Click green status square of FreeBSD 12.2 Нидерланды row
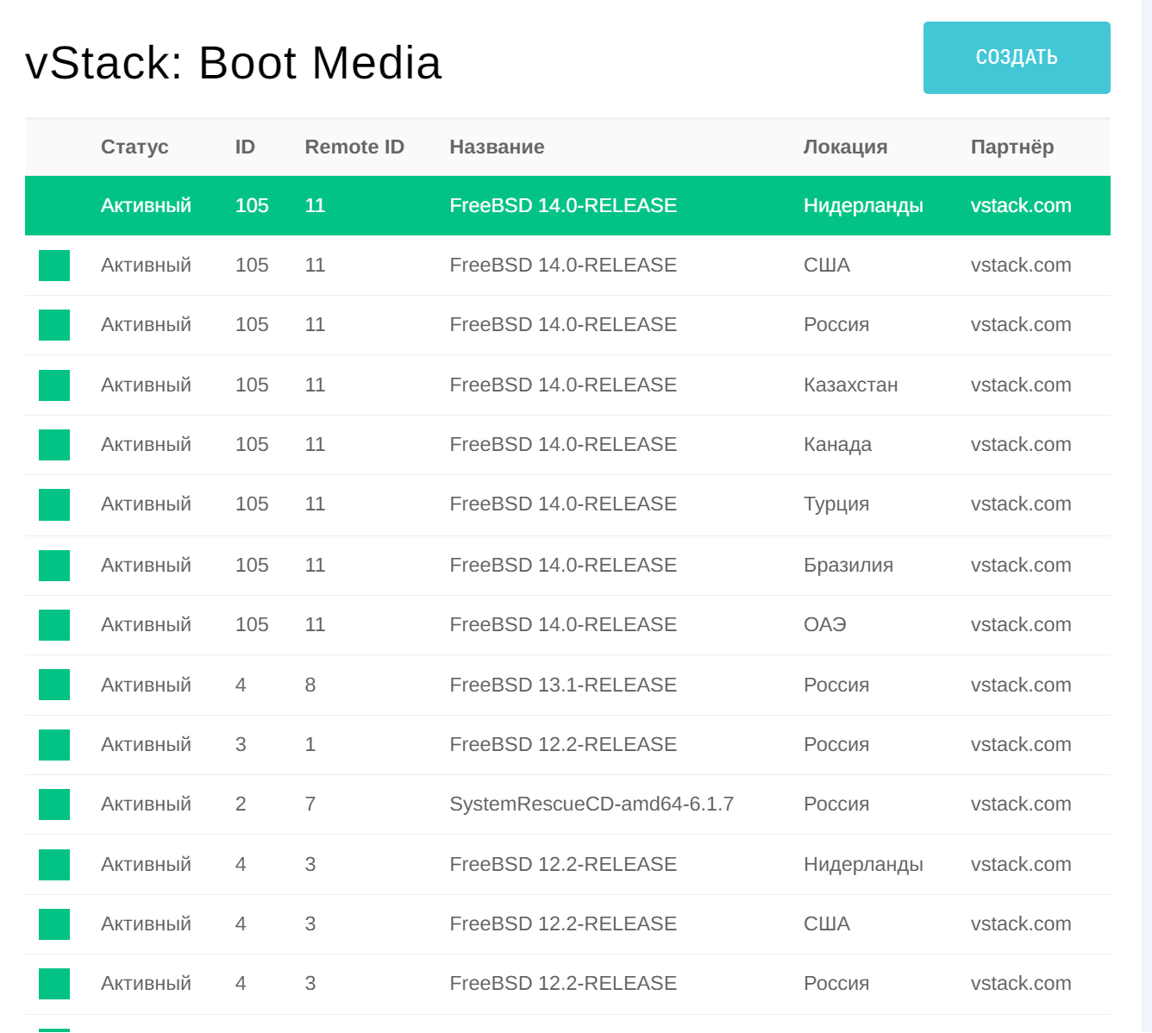 [x=54, y=865]
